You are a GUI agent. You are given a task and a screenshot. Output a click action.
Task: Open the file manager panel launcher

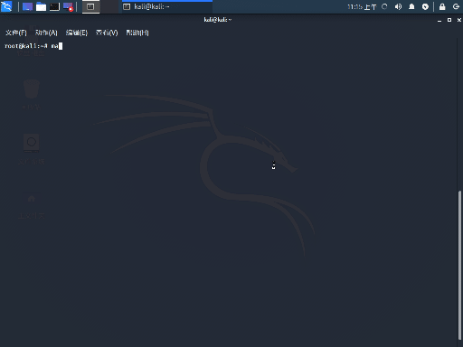[x=41, y=6]
